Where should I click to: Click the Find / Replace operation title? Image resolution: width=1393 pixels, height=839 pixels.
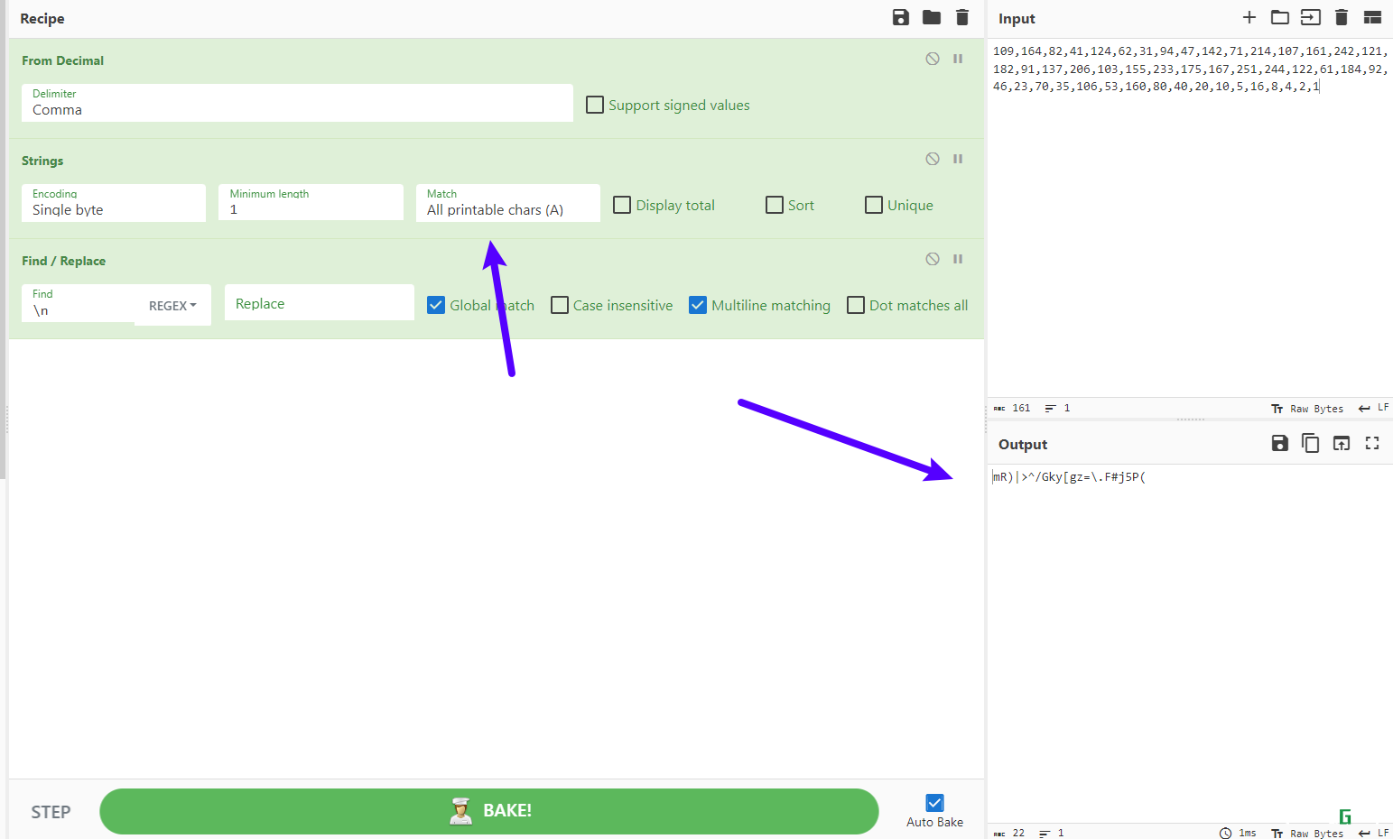pos(63,261)
